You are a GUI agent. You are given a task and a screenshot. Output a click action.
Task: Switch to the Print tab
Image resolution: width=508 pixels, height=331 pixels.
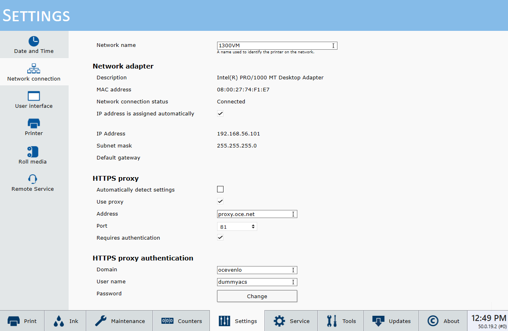pyautogui.click(x=22, y=321)
